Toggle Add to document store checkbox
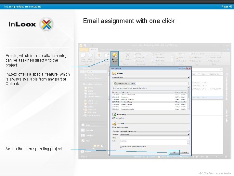Screen dimensions: 234x176 [113, 127]
